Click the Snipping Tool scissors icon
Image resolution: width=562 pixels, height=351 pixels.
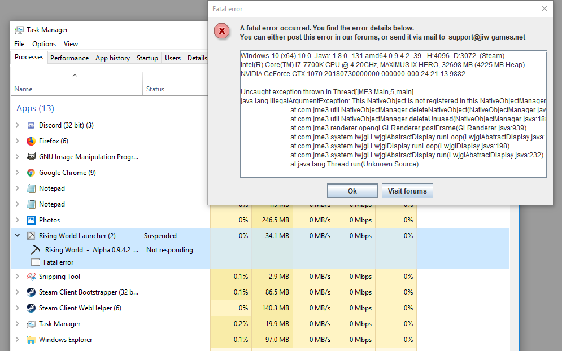31,277
